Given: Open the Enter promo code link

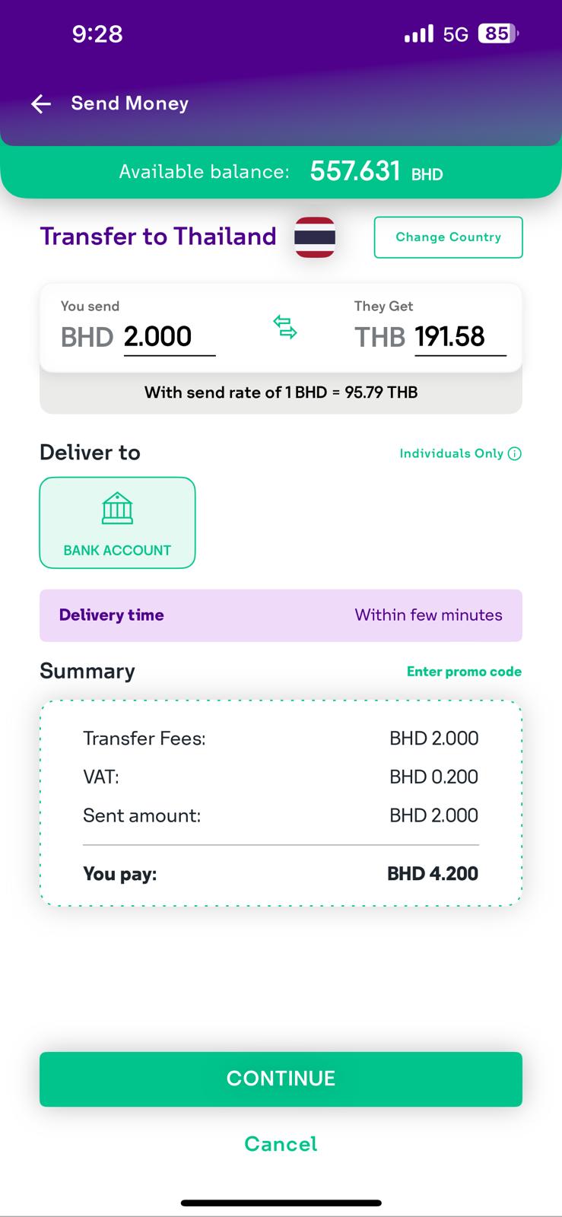Looking at the screenshot, I should click(464, 672).
